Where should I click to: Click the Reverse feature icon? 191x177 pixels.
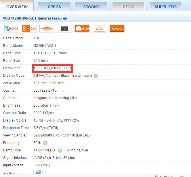point(117,28)
